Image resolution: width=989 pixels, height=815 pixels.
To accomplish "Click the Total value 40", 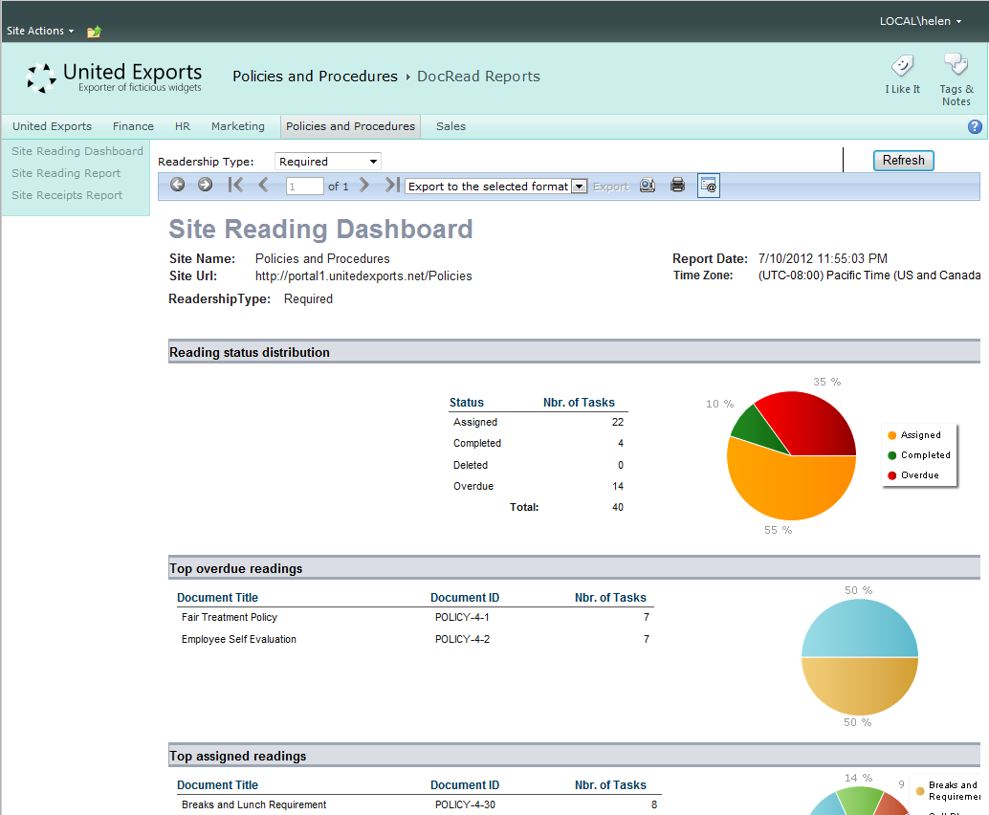I will [x=618, y=507].
